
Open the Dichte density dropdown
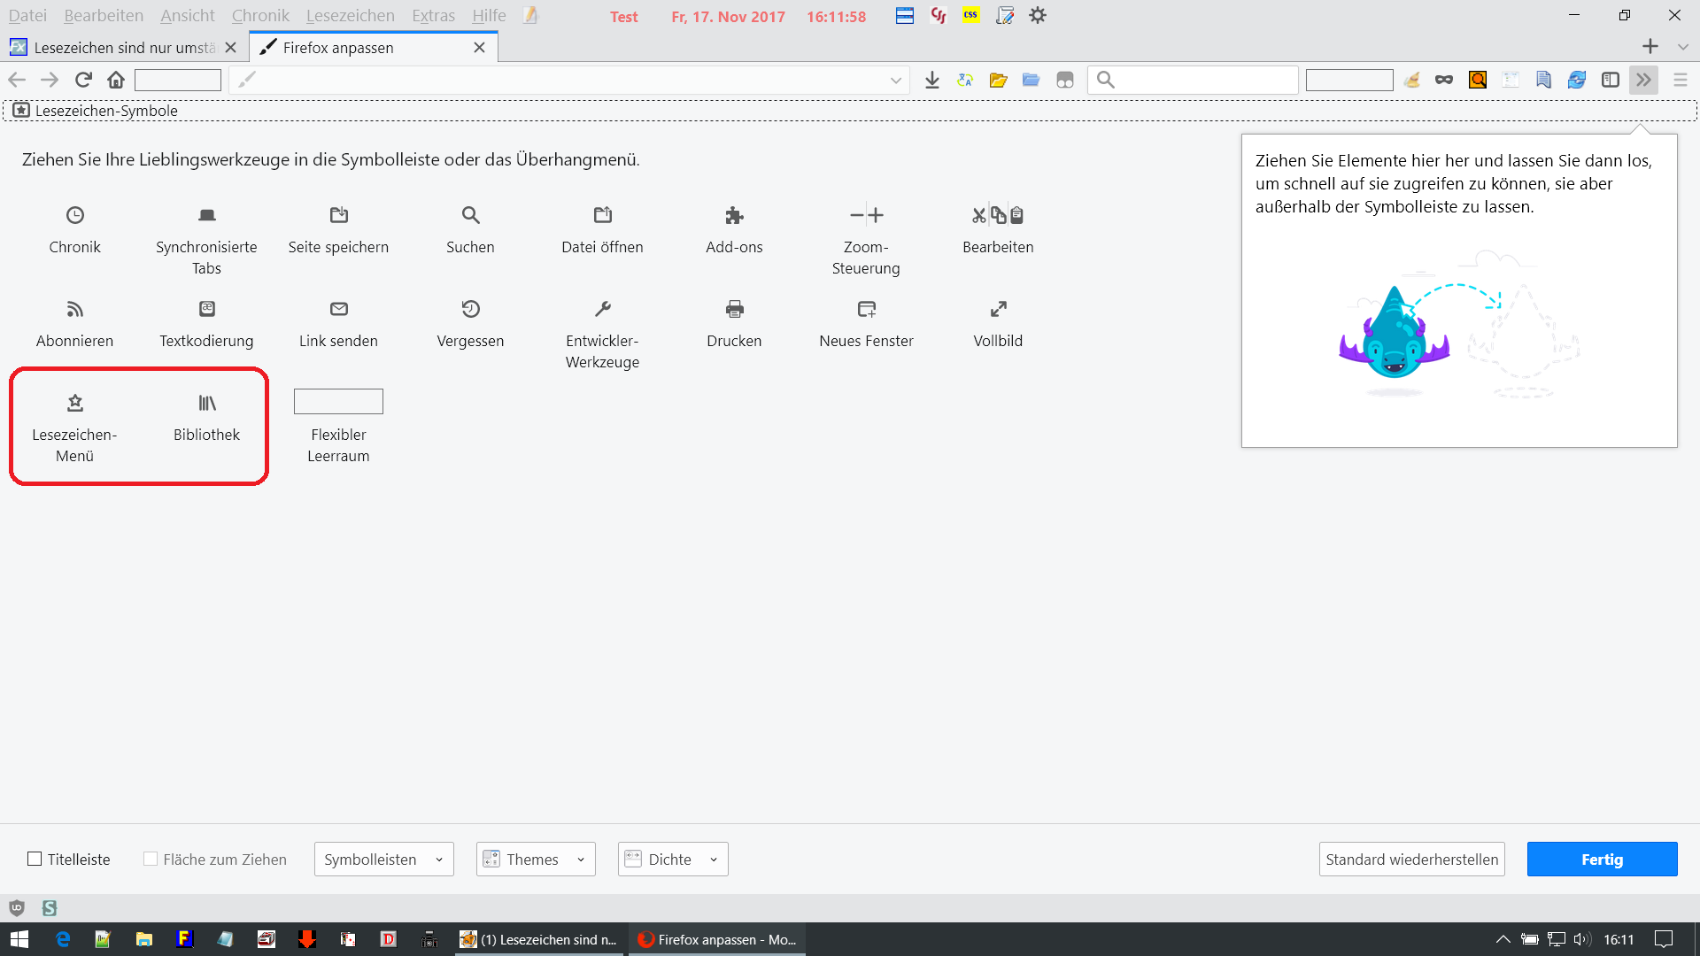click(672, 859)
